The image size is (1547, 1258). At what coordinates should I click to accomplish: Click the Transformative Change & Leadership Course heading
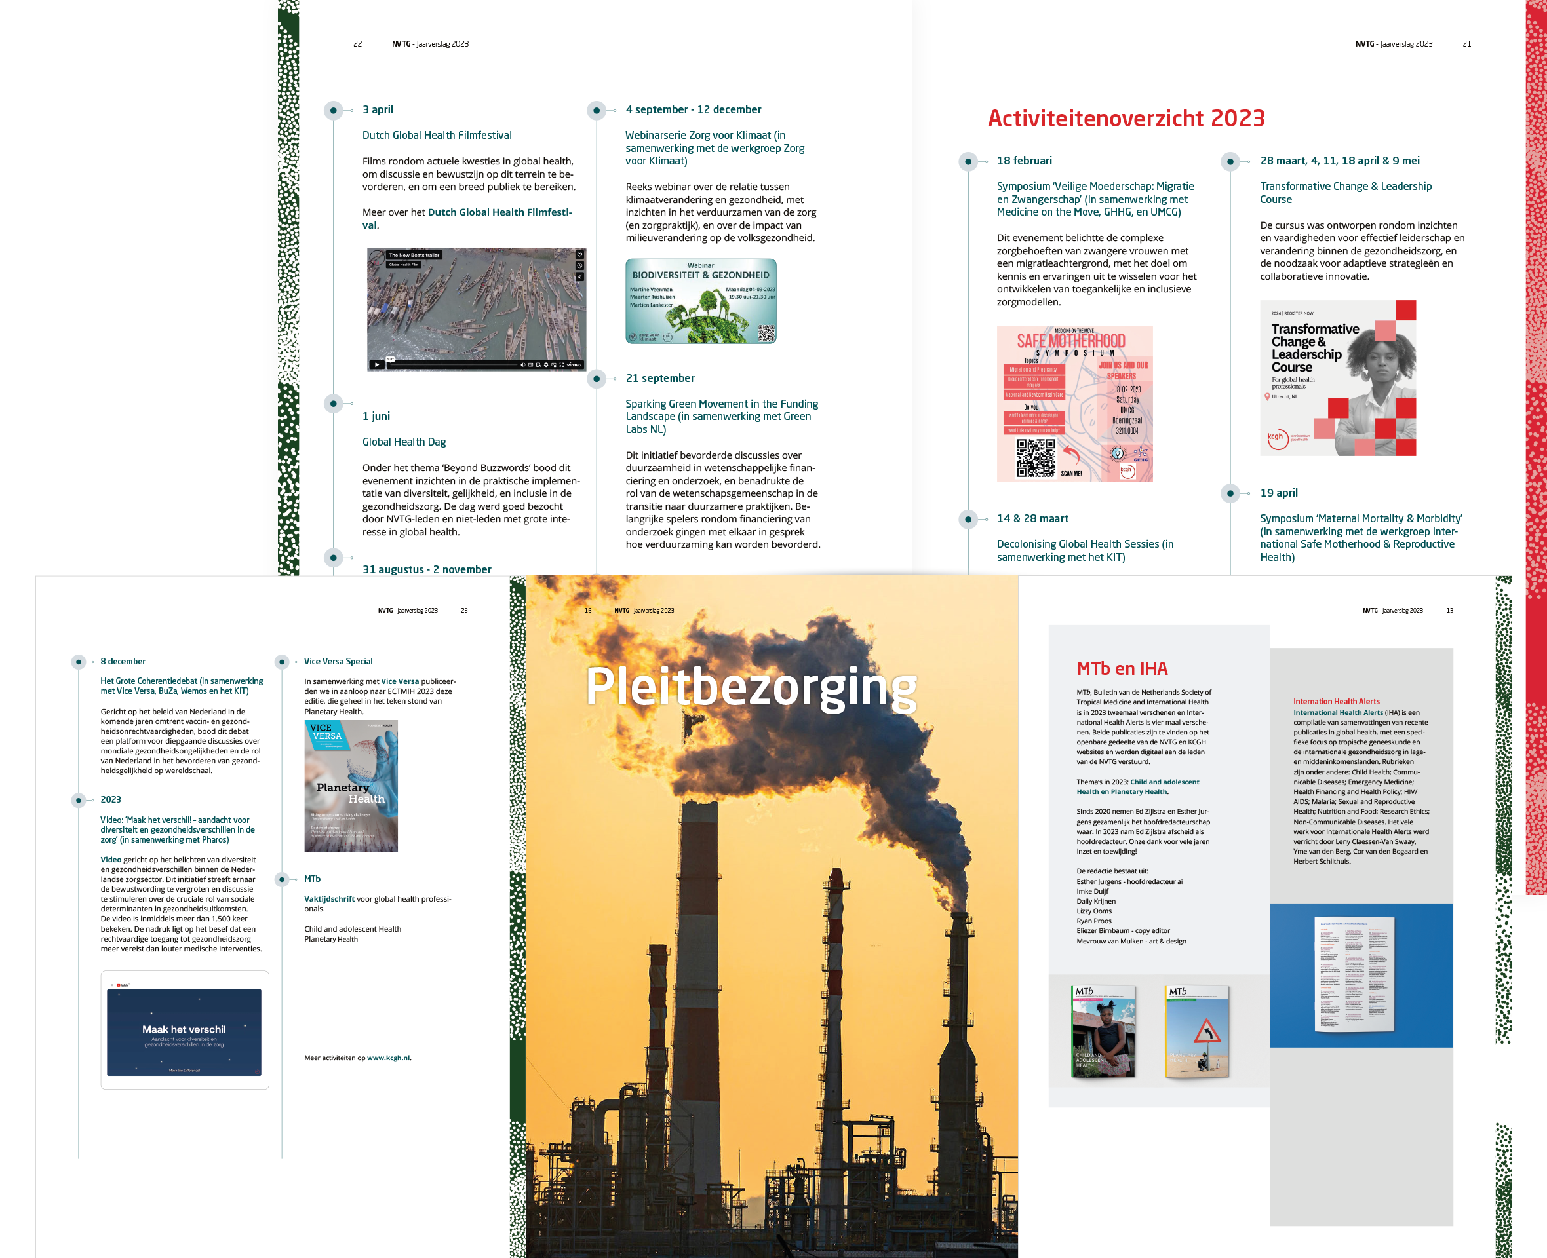click(x=1346, y=193)
